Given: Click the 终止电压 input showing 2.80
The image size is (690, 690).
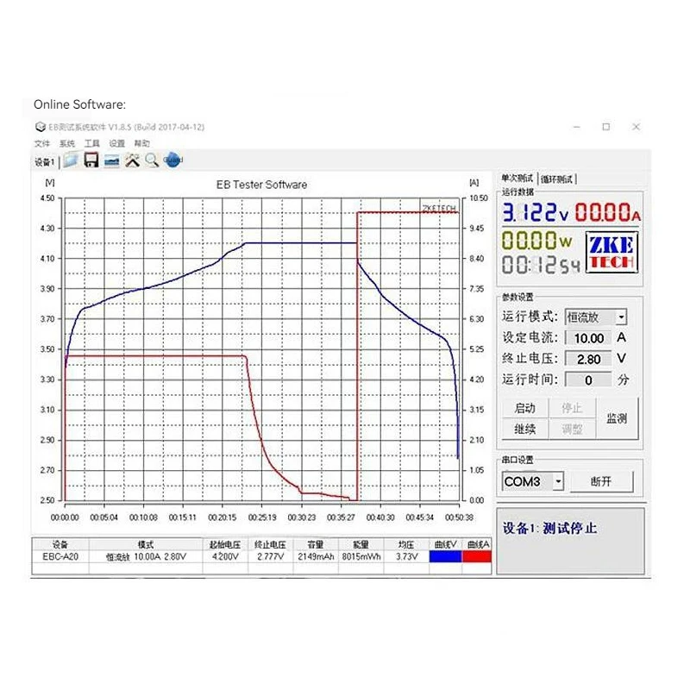Looking at the screenshot, I should point(588,359).
